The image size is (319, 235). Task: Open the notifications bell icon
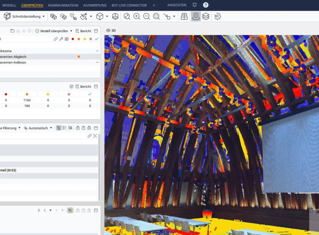194,5
